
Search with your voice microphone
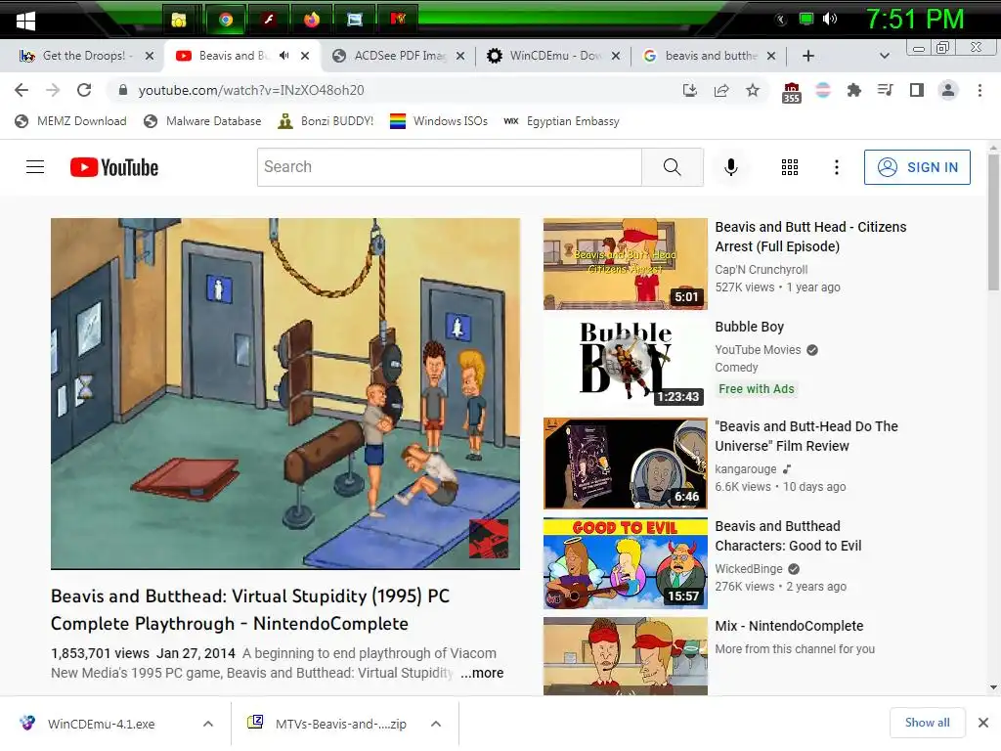[x=731, y=167]
